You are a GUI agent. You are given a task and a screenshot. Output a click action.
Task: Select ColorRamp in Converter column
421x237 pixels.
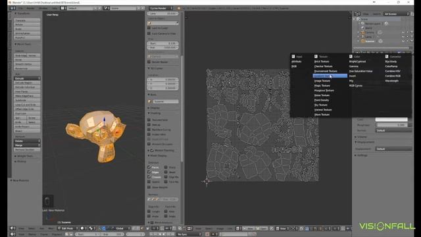[391, 66]
